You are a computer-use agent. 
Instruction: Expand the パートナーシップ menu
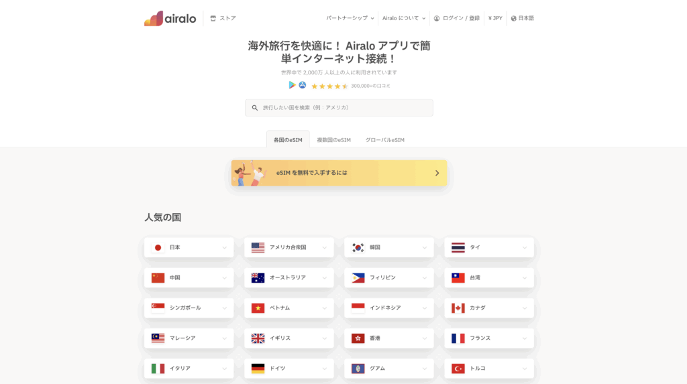pyautogui.click(x=350, y=18)
